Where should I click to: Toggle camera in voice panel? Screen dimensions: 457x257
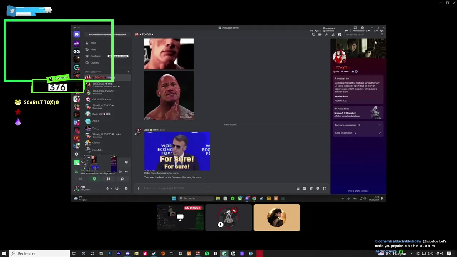click(x=80, y=179)
